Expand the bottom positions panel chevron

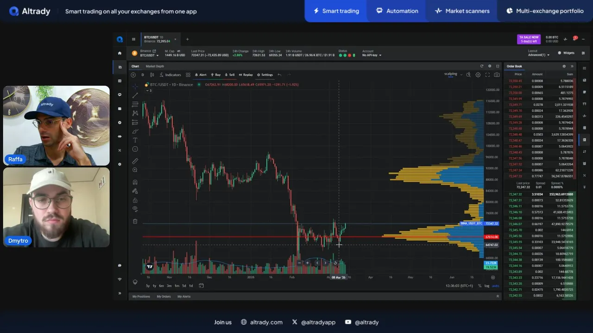pyautogui.click(x=498, y=296)
